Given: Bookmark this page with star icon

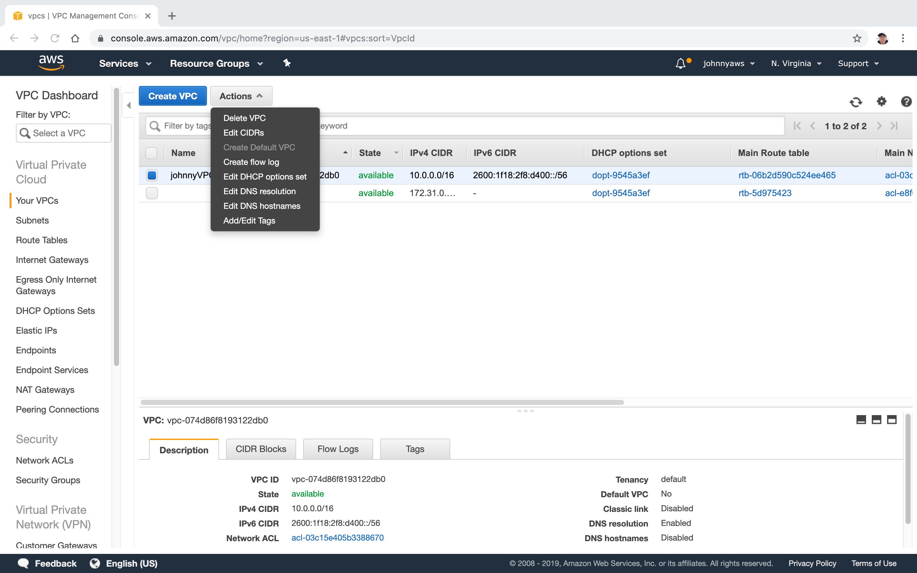Looking at the screenshot, I should click(x=857, y=38).
